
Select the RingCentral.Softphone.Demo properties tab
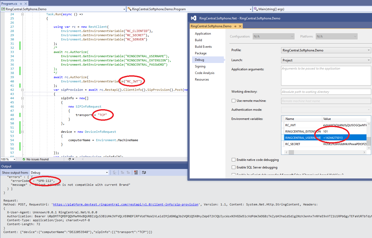pos(211,26)
